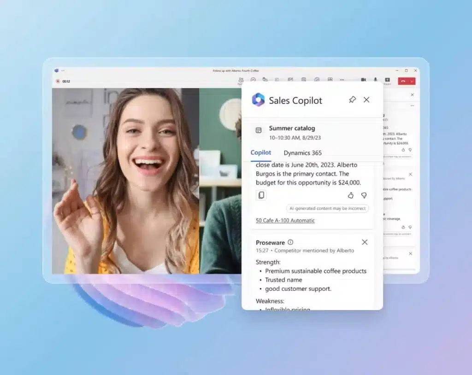Thumbs up the $24,000 summary in background panel
472x375 pixels.
pyautogui.click(x=403, y=150)
